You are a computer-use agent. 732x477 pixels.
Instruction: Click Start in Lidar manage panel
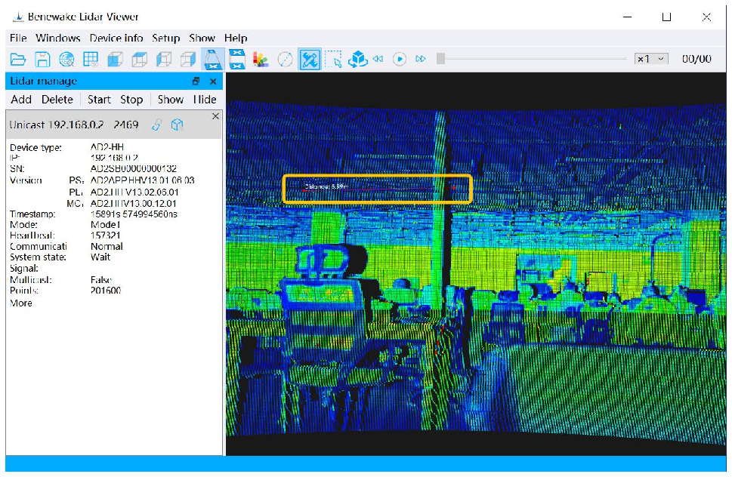point(99,100)
